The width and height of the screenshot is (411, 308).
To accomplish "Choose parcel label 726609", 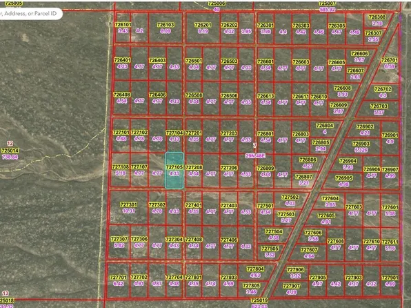I will click(339, 105).
